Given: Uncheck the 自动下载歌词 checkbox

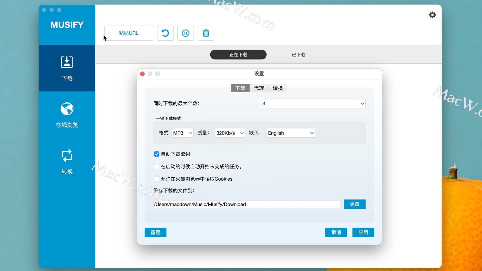Looking at the screenshot, I should pos(156,154).
